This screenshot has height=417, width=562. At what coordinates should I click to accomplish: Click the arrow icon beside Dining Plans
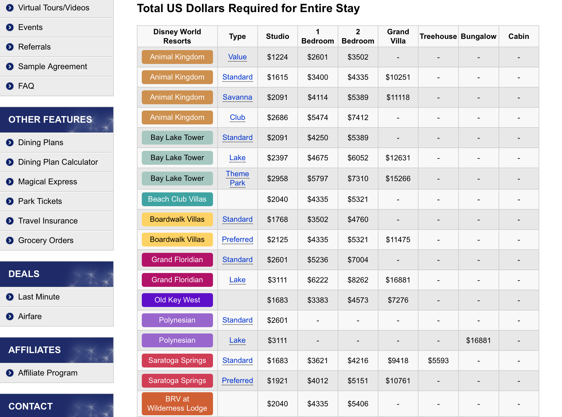(10, 143)
